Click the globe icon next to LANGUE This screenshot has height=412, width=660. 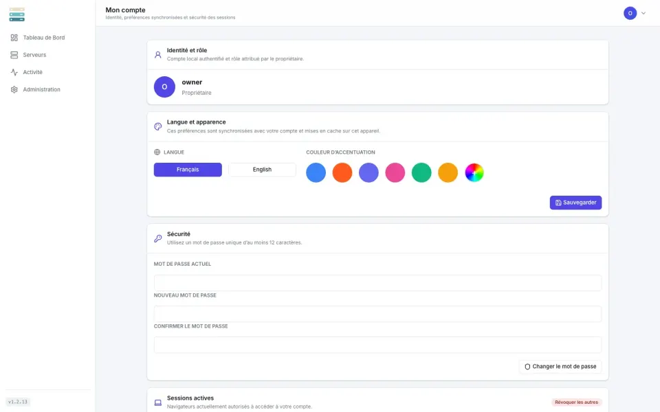click(157, 152)
